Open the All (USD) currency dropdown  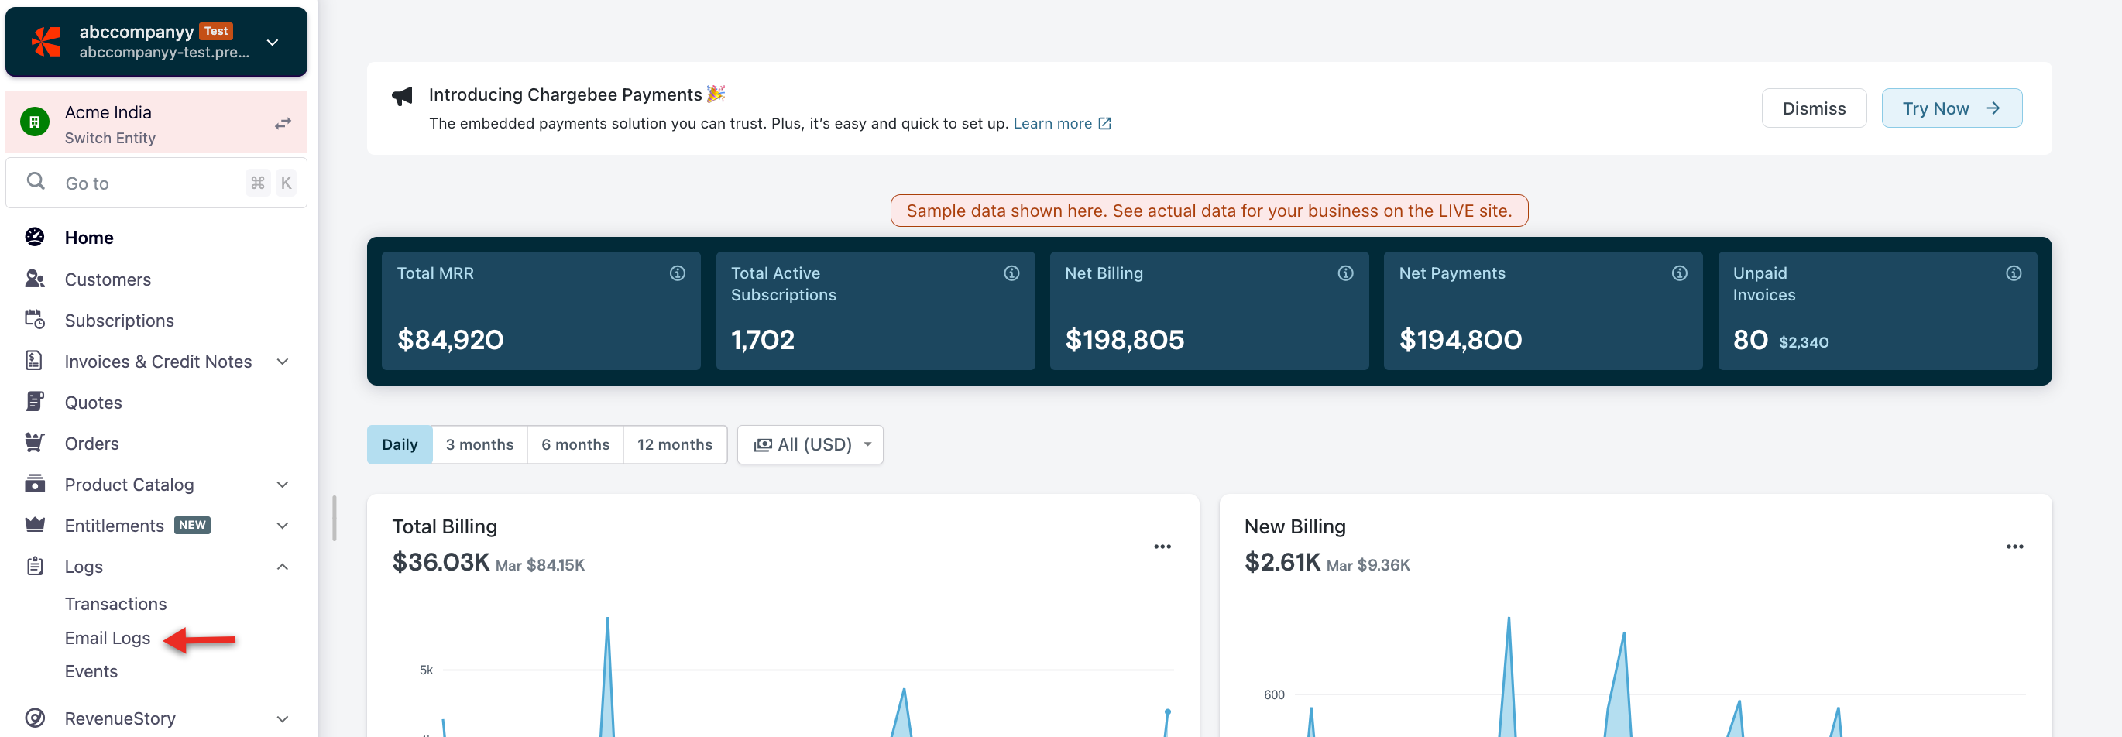click(811, 444)
